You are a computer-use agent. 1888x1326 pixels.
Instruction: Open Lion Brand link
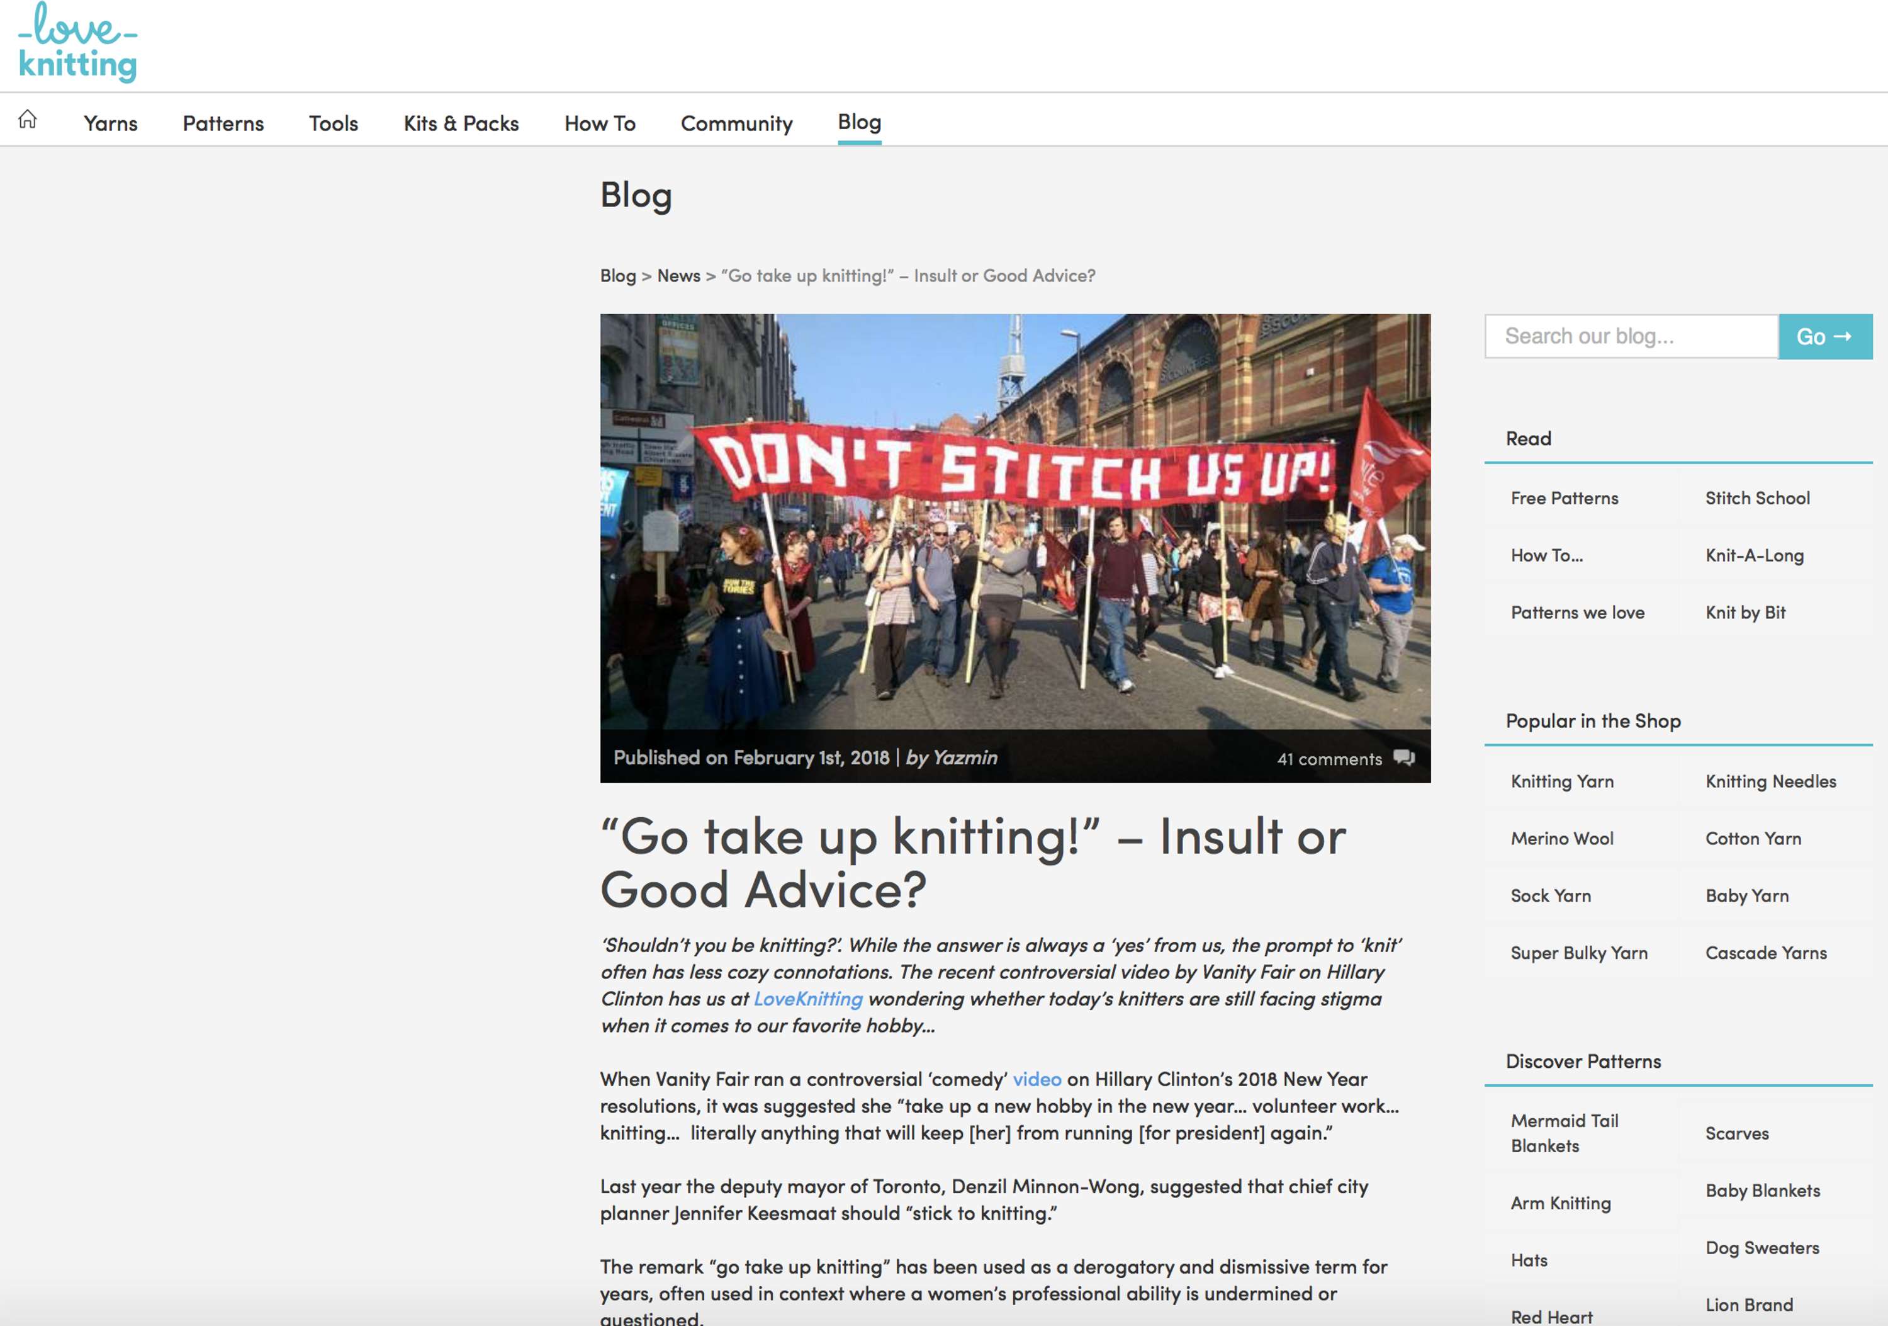coord(1749,1305)
